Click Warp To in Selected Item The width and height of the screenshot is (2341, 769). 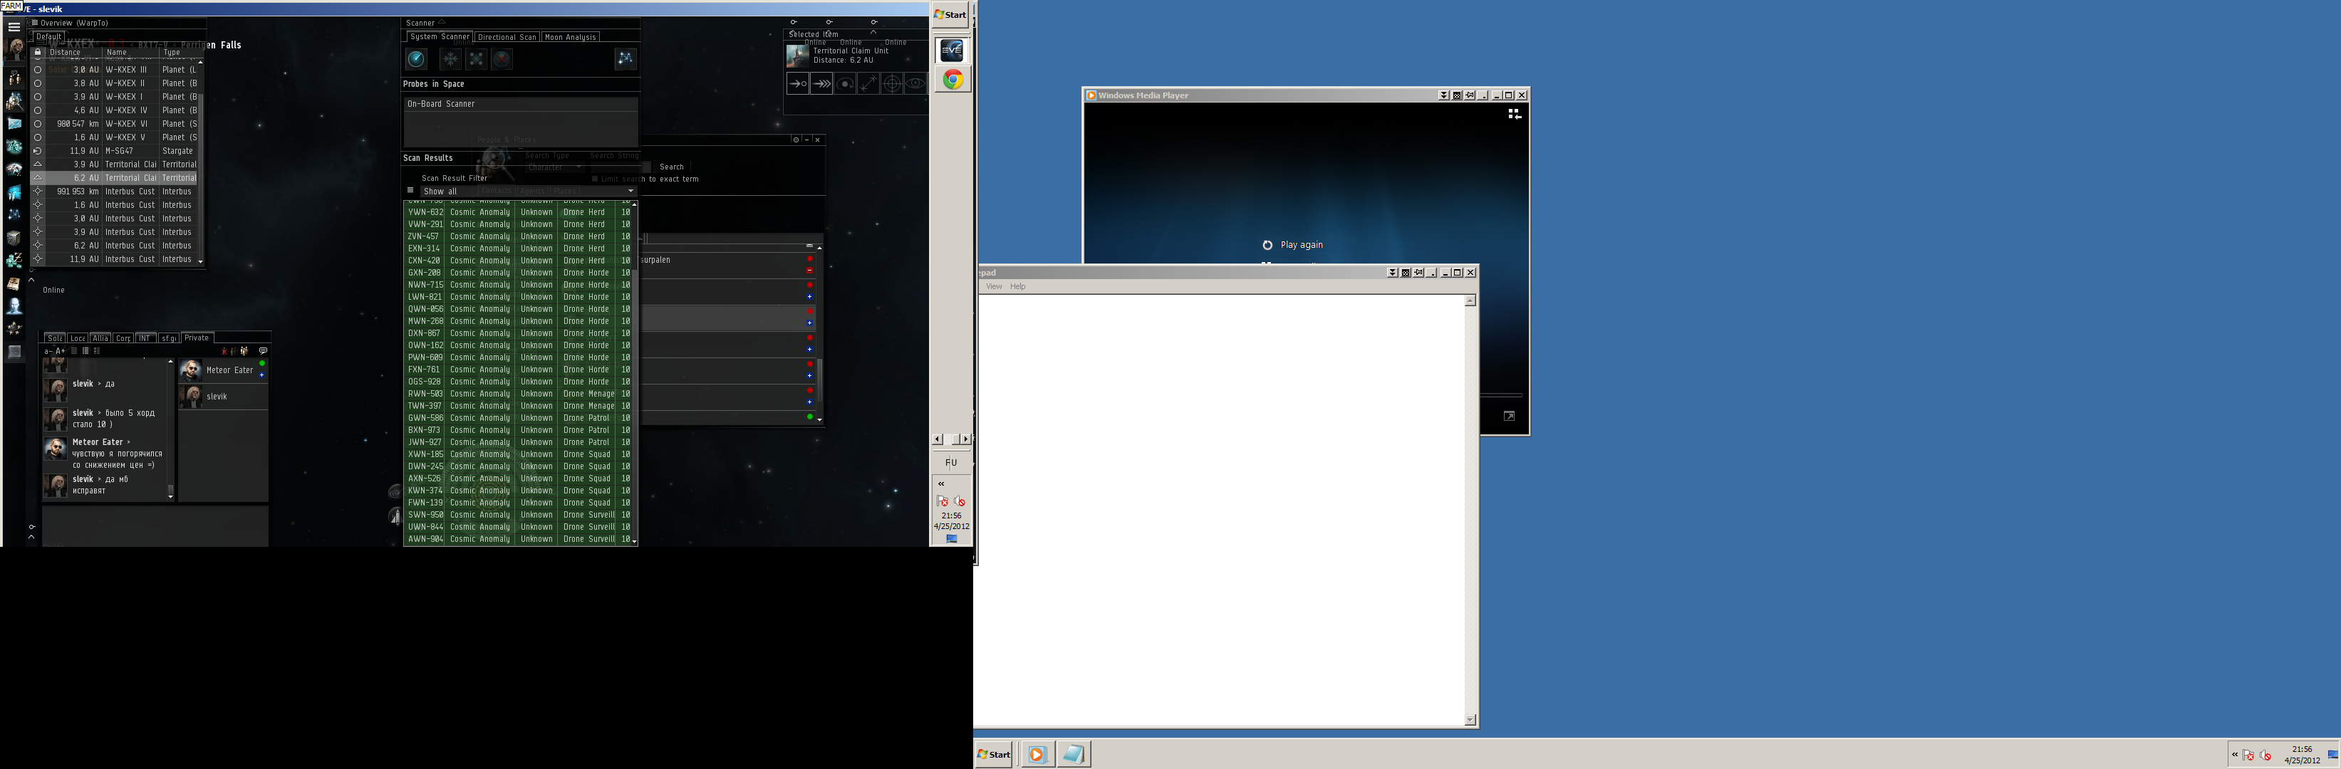(821, 83)
